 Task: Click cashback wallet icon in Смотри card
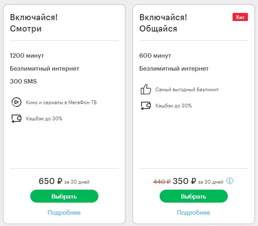16,119
